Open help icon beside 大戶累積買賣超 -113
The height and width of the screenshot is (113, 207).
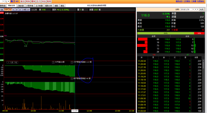[72, 62]
